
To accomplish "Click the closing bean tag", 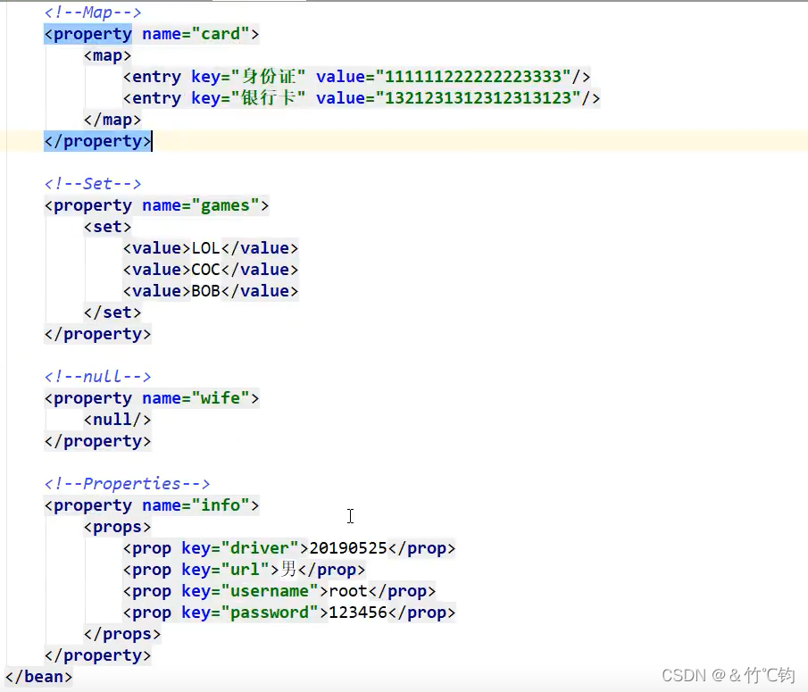I will 37,676.
